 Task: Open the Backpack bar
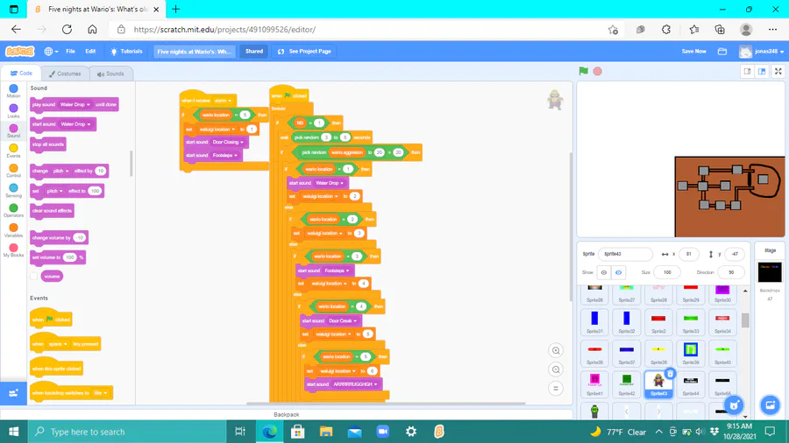point(287,414)
